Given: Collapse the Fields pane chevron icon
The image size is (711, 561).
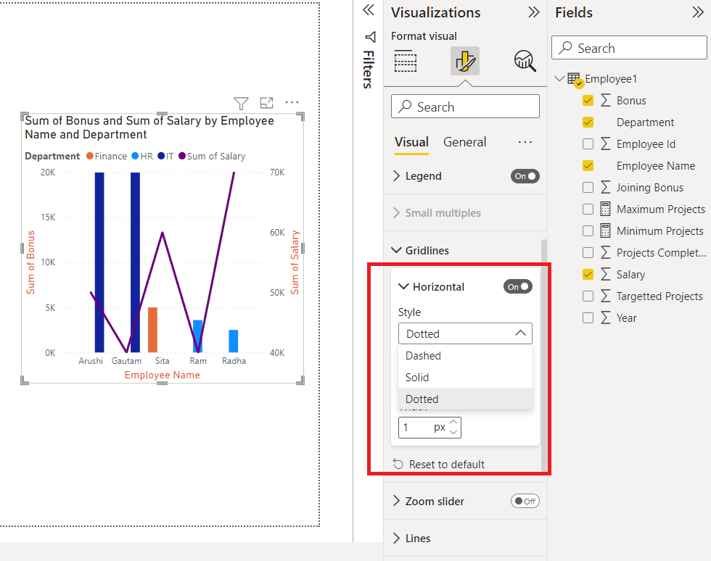Looking at the screenshot, I should (x=698, y=12).
